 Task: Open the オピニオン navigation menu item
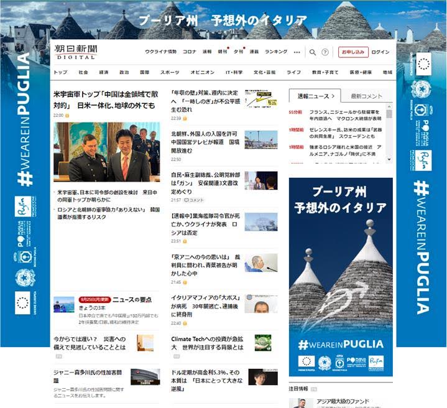pyautogui.click(x=202, y=72)
